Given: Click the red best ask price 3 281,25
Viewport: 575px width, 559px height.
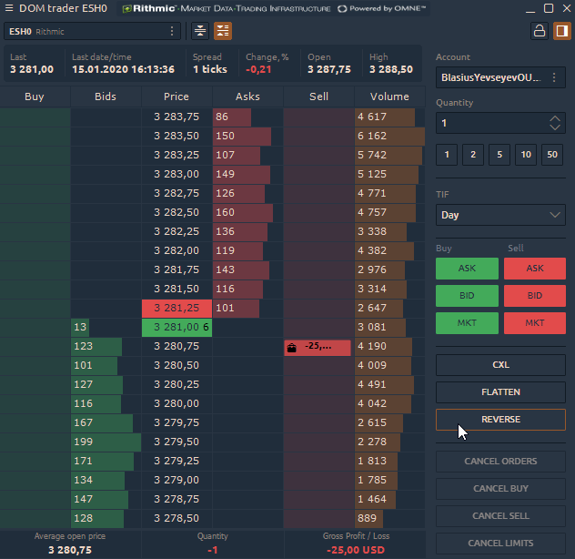Looking at the screenshot, I should [x=177, y=308].
